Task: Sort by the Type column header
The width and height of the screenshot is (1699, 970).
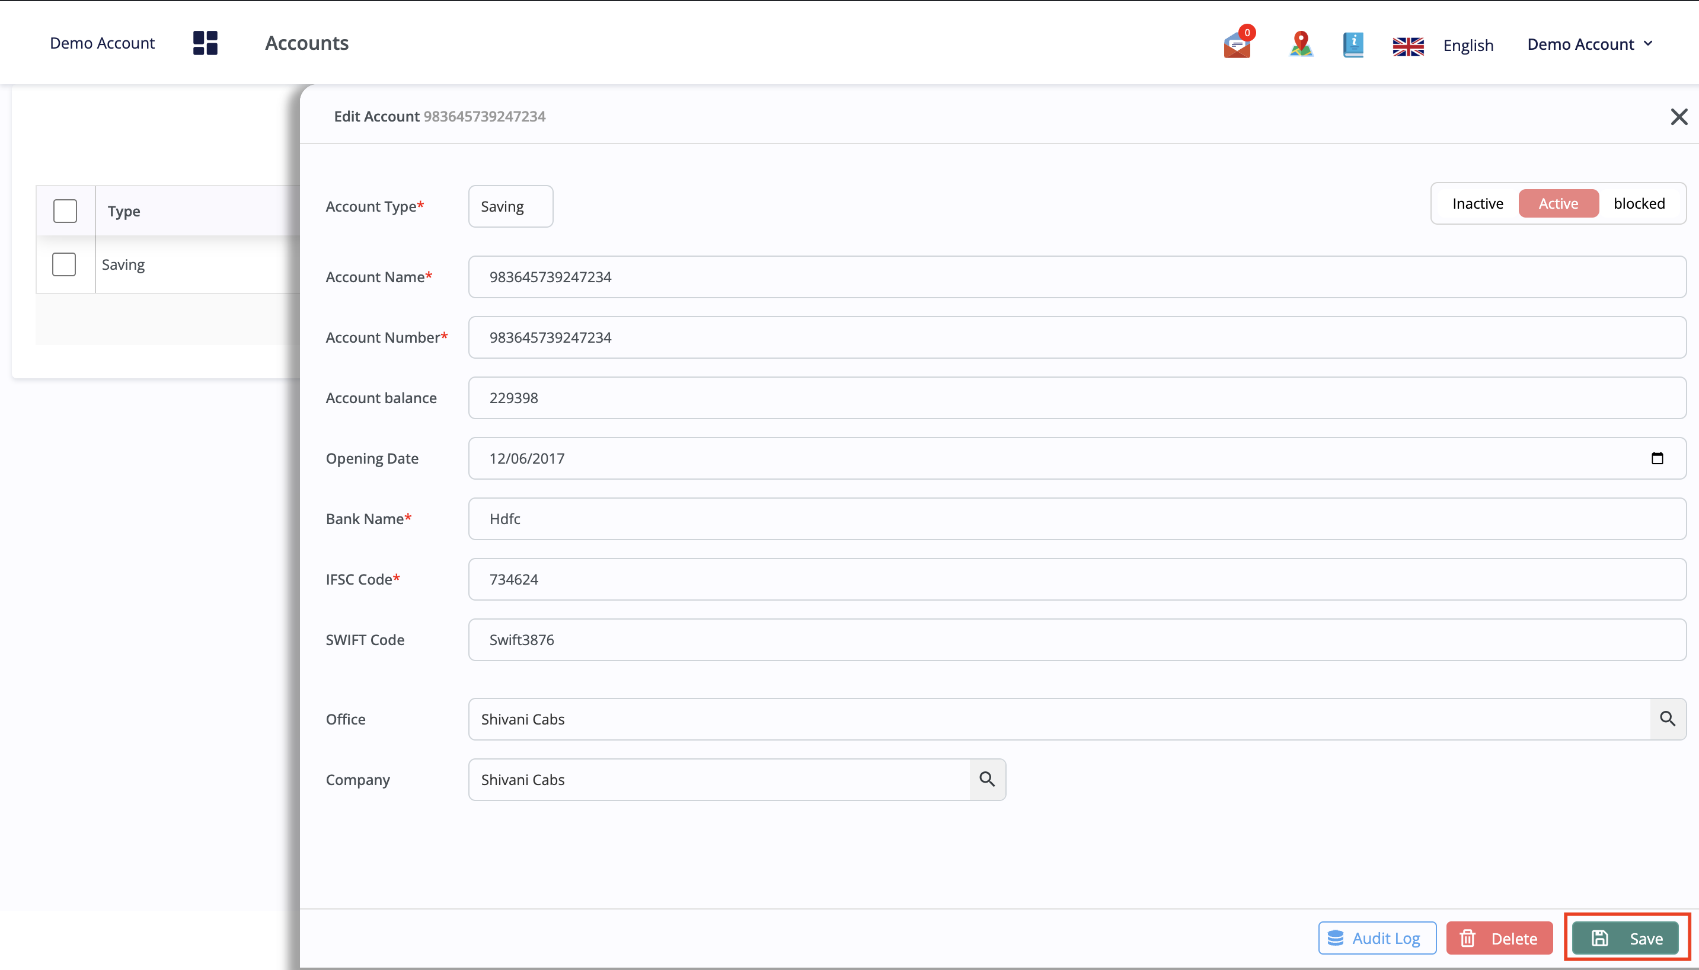Action: pyautogui.click(x=124, y=211)
